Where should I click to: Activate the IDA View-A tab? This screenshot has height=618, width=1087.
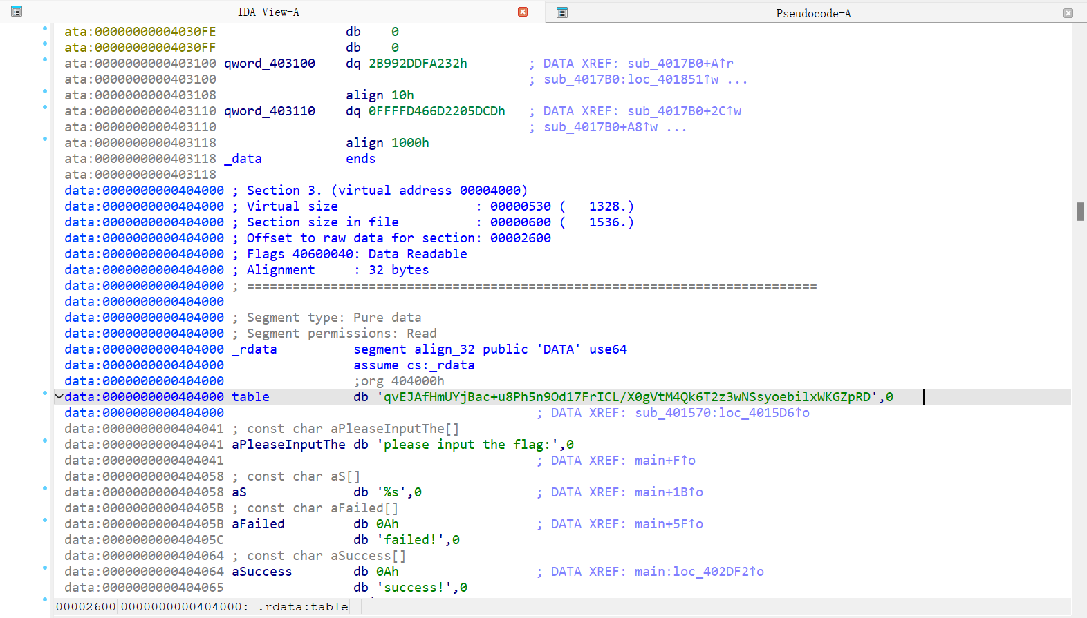268,12
